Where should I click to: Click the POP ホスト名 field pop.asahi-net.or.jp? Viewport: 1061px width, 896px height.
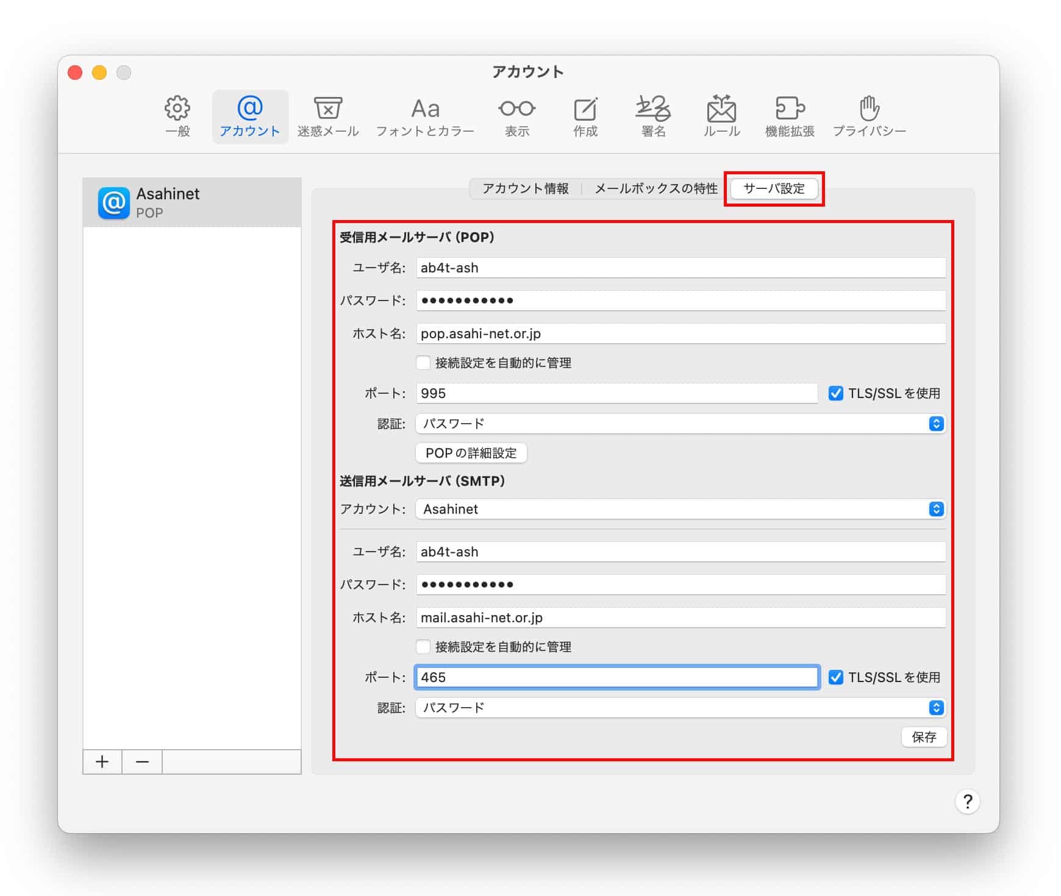[681, 333]
